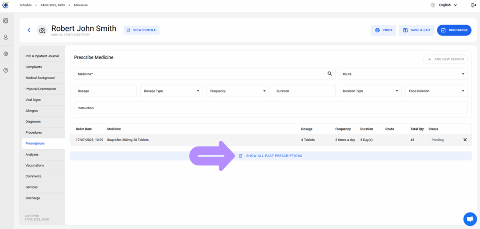
Task: Click the 5 Day(s) duration cell
Action: 367,140
